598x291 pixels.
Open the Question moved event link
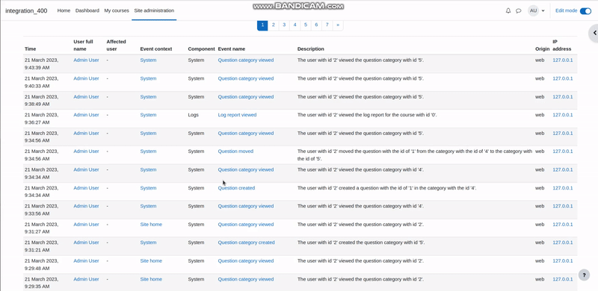coord(235,151)
